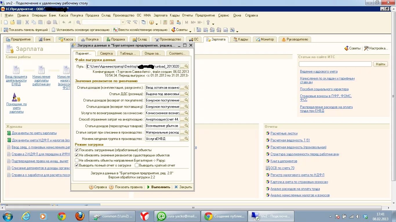Screen dimensions: 396x222
Task: Enable Не обновлять объекты направления Бухгалтерия -> Рарус
Action: 77,160
